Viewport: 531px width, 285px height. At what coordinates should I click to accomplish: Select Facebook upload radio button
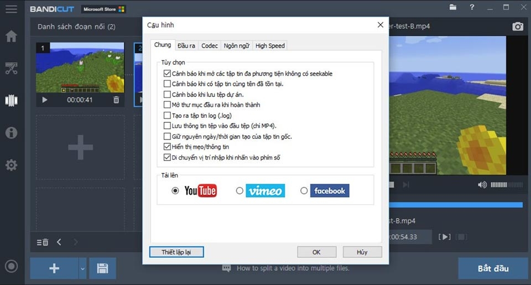(304, 191)
